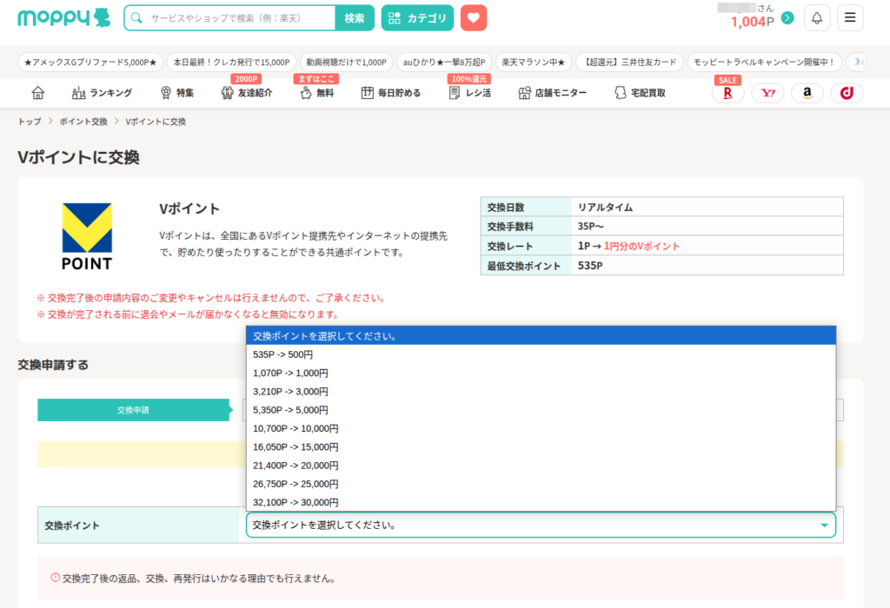890x608 pixels.
Task: Choose 1,070P -> 1,000円 option
Action: 290,373
